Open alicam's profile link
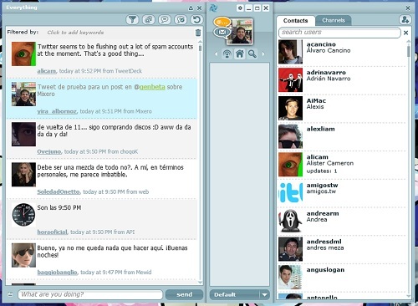 47,71
